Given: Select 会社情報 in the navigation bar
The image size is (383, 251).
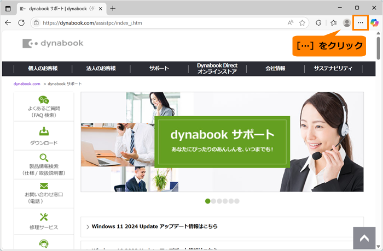Looking at the screenshot, I should tap(275, 68).
